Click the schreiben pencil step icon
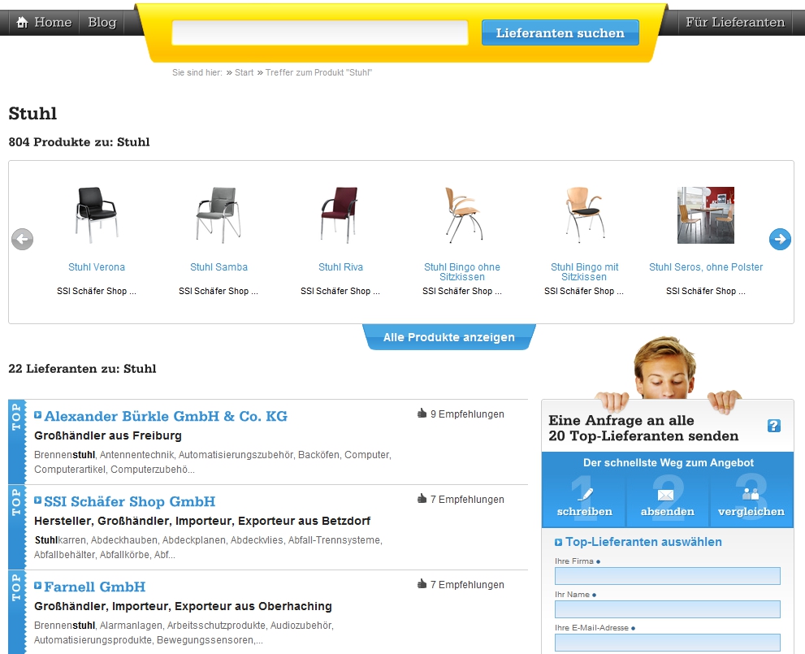Image resolution: width=805 pixels, height=654 pixels. click(585, 494)
